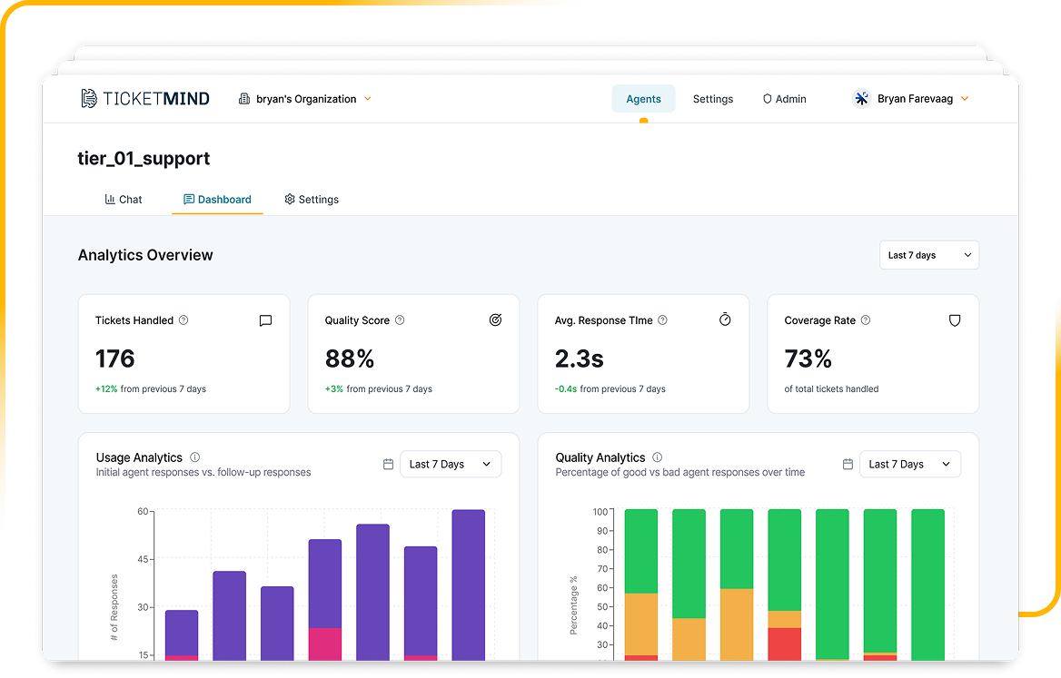Open the Last 7 days range selector
This screenshot has width=1061, height=678.
pyautogui.click(x=928, y=255)
